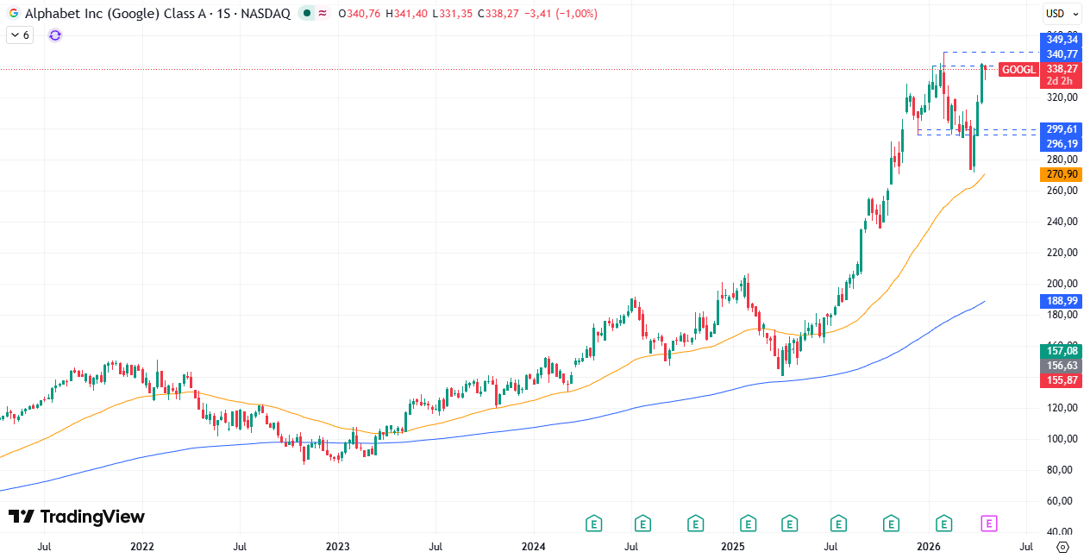The height and width of the screenshot is (558, 1084).
Task: Click the earnings marker just right of 2026
Action: [x=944, y=523]
